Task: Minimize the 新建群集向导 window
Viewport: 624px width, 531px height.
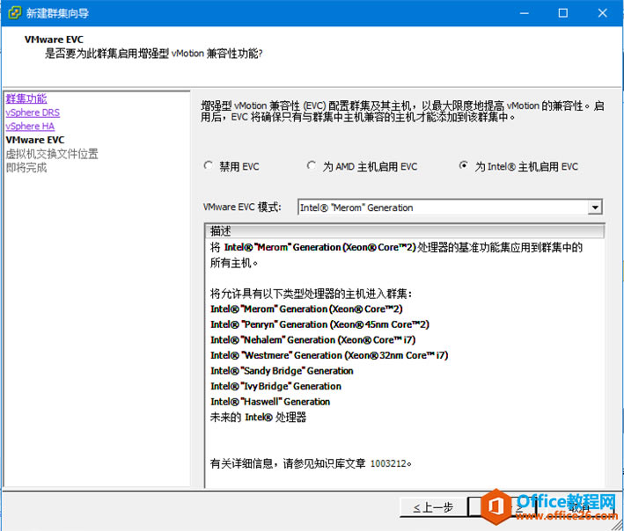Action: [x=525, y=13]
